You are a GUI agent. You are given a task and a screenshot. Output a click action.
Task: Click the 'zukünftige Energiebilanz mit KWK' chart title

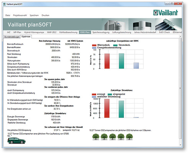click(122, 41)
